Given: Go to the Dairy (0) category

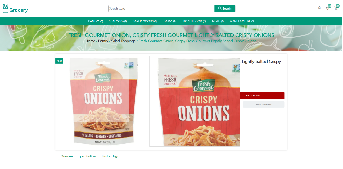Looking at the screenshot, I should click(169, 21).
